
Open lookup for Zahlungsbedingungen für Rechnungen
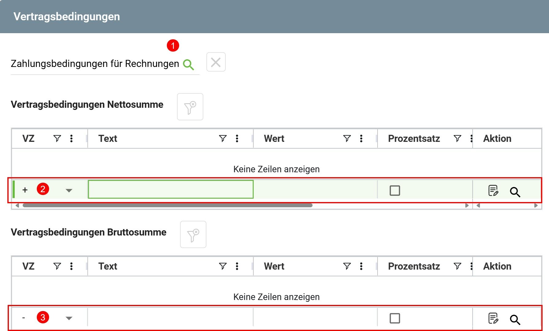coord(188,64)
